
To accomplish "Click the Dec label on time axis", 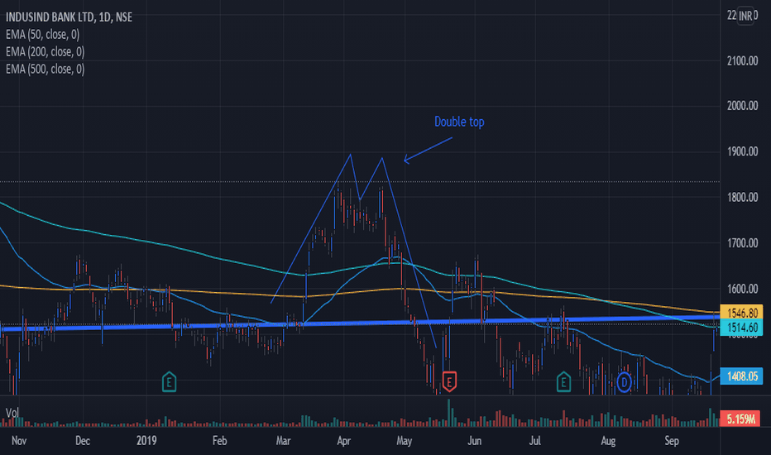I will (83, 441).
